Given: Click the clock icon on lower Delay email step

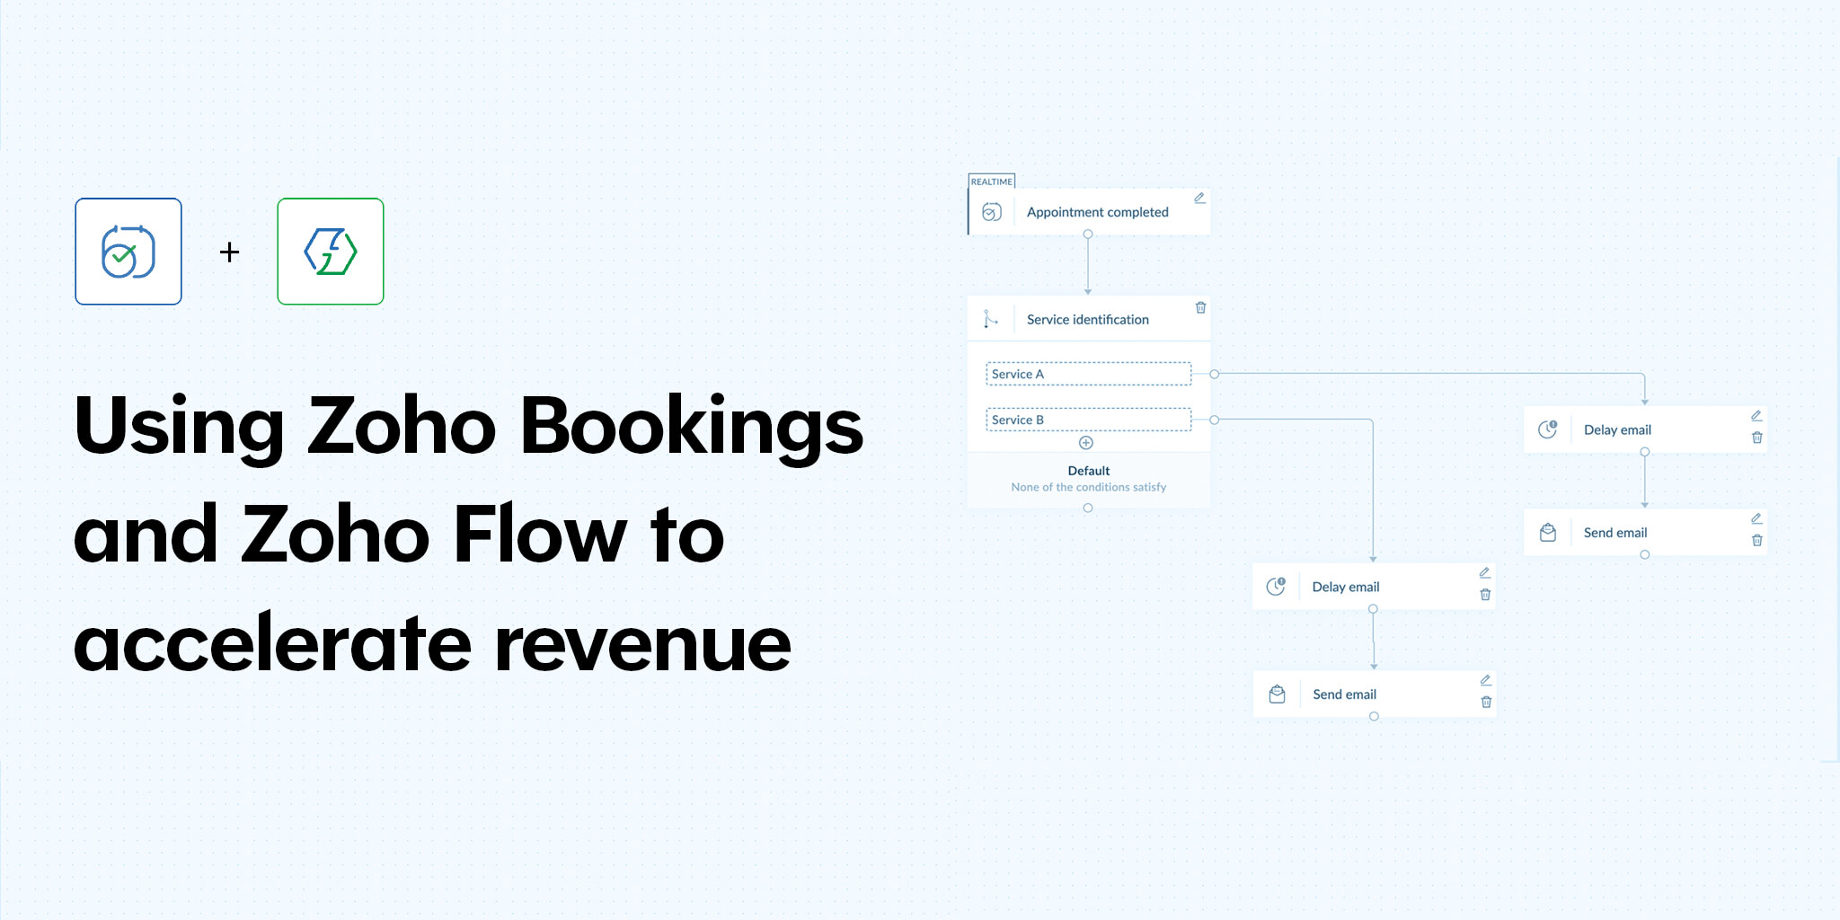Looking at the screenshot, I should [x=1277, y=586].
